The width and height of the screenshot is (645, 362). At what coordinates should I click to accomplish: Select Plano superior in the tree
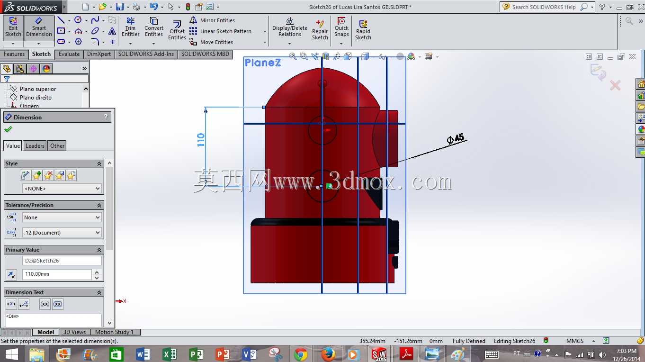[38, 89]
